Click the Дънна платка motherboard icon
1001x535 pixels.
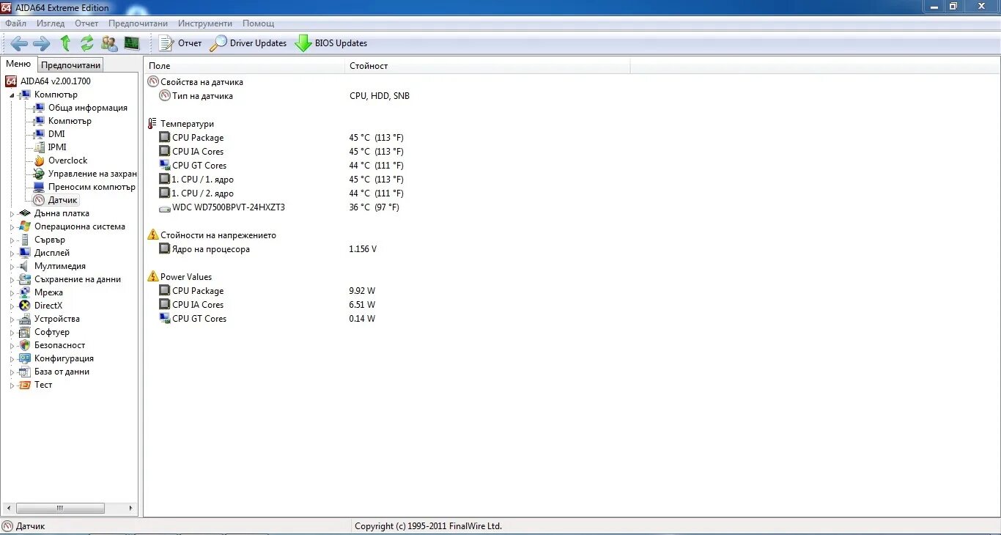[25, 213]
